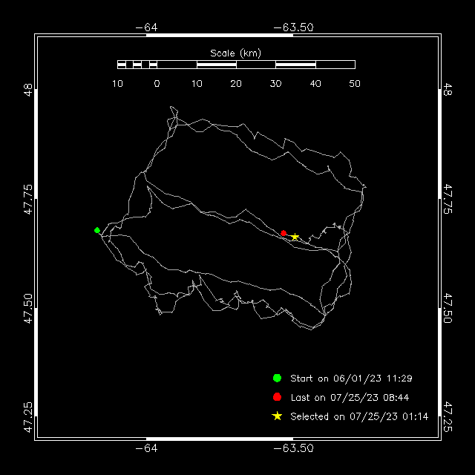
Task: Click the scale label '20'
Action: [236, 84]
